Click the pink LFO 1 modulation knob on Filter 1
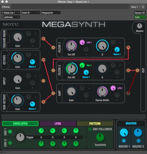Viewport: 147px width, 154px height. click(82, 42)
